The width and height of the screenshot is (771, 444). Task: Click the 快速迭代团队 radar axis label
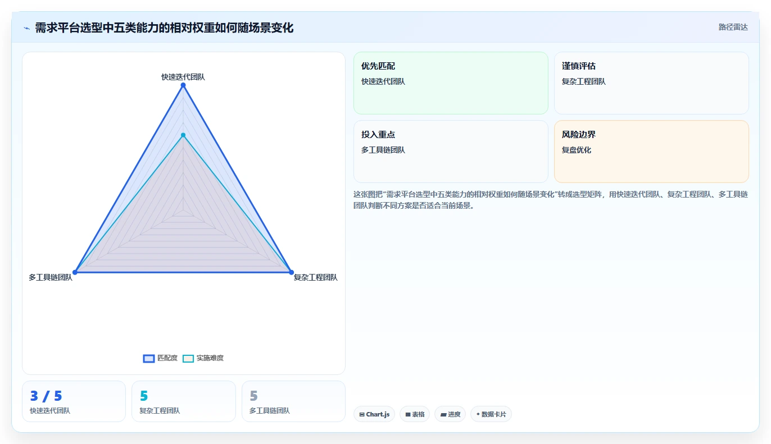[x=183, y=77]
